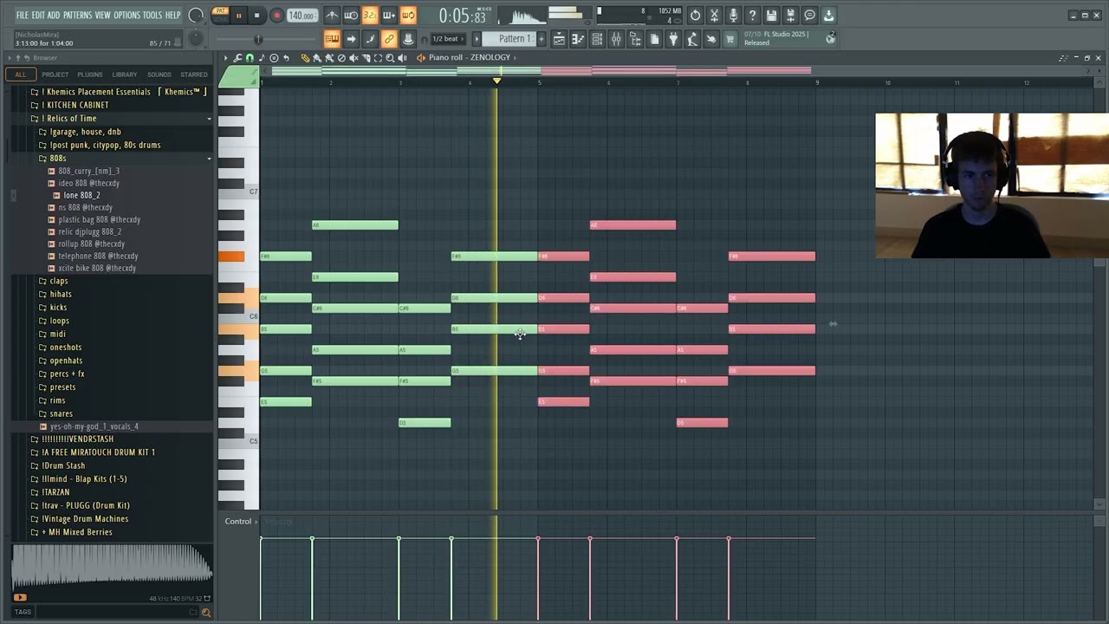Image resolution: width=1109 pixels, height=624 pixels.
Task: Select the piano roll draw pencil tool
Action: pyautogui.click(x=305, y=58)
